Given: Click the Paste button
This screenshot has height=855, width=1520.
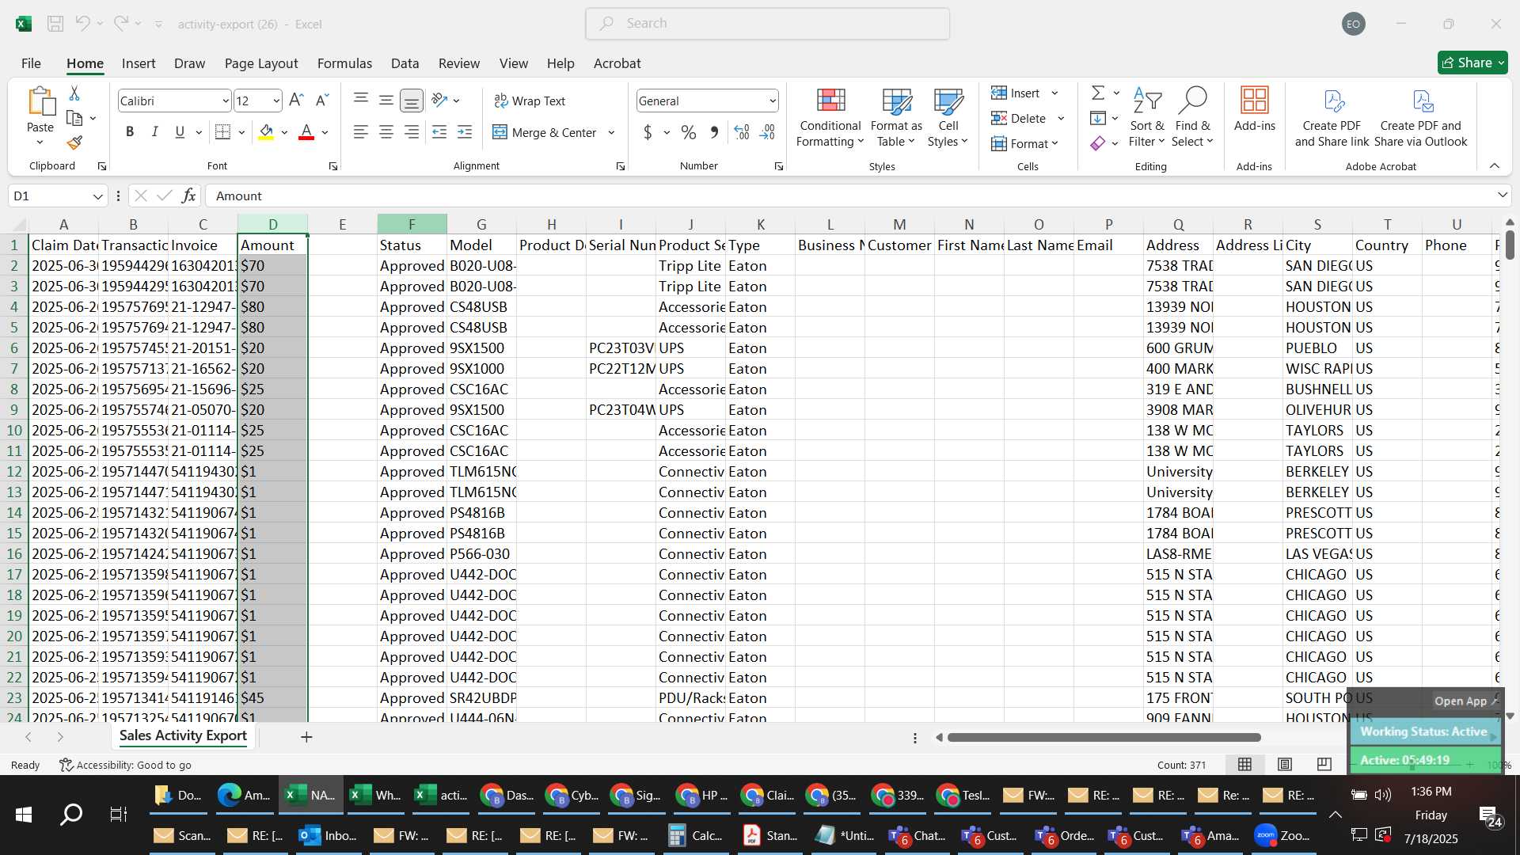Looking at the screenshot, I should 40,109.
